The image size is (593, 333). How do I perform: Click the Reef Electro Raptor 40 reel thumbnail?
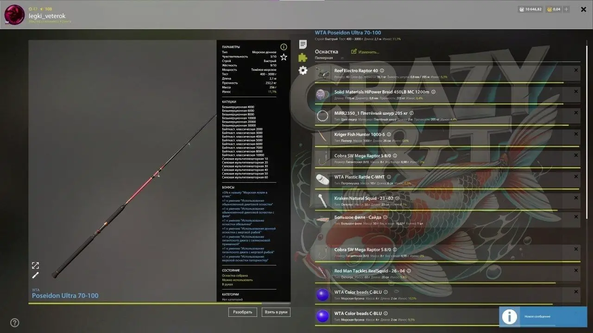point(322,74)
